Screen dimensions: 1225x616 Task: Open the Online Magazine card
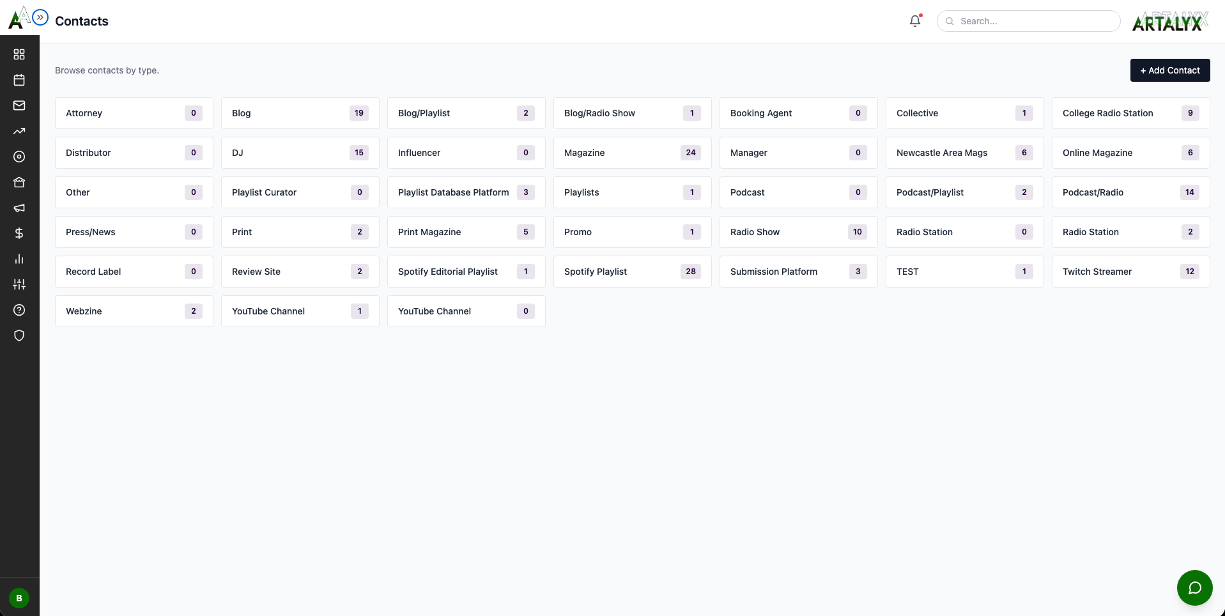click(1131, 153)
